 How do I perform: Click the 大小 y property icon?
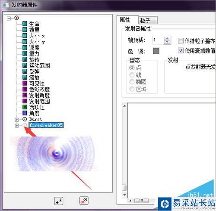click(x=25, y=42)
